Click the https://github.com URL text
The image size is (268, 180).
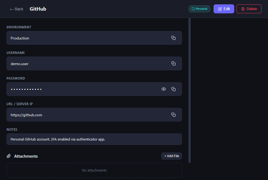(x=26, y=115)
